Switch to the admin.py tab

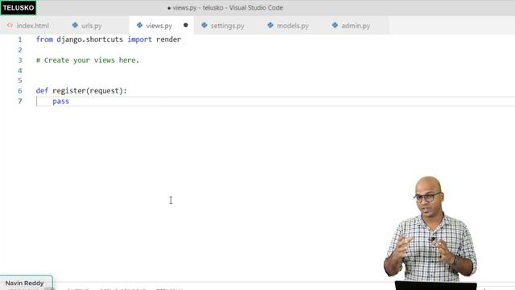pyautogui.click(x=356, y=26)
